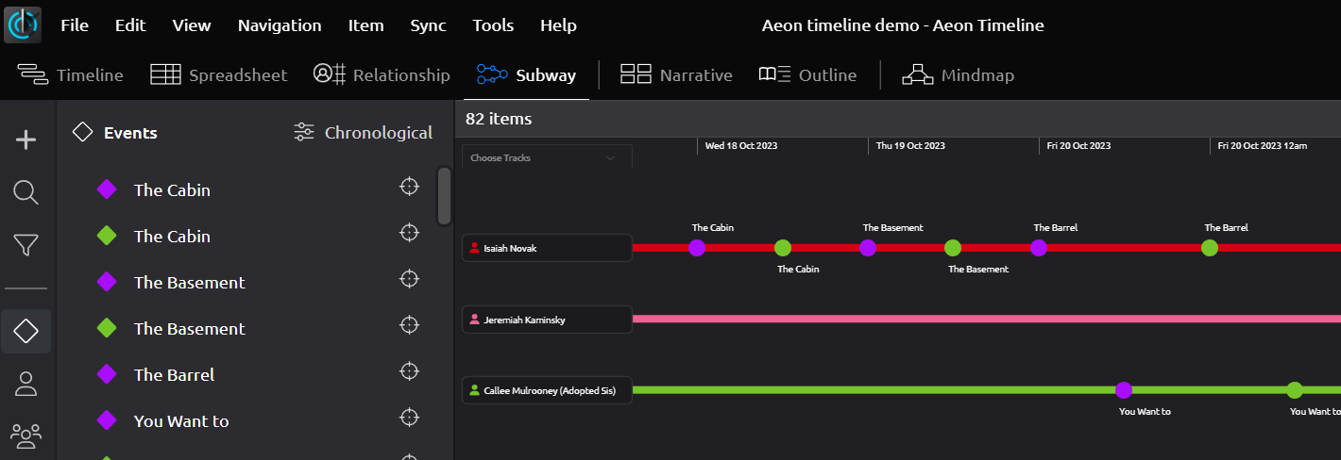Click purple The Cabin node on red line
Viewport: 1341px width, 460px height.
coord(697,248)
